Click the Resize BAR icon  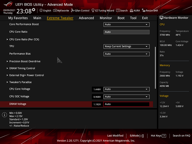pyautogui.click(x=143, y=11)
